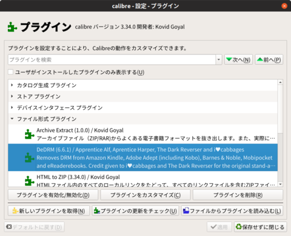Select the ファイル形式 プラグイン row

[142, 119]
